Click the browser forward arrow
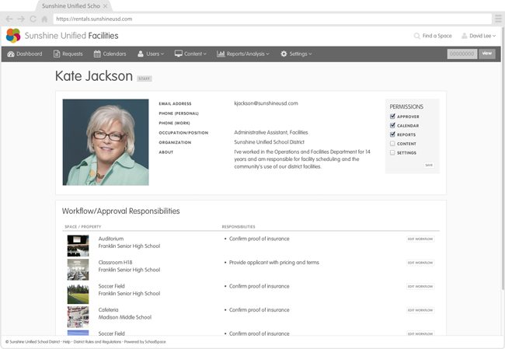Viewport: 505px width, 349px height. coord(21,19)
